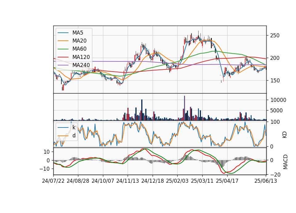Image resolution: width=296 pixels, height=213 pixels.
Task: Click the KD axis title
Action: tap(285, 135)
